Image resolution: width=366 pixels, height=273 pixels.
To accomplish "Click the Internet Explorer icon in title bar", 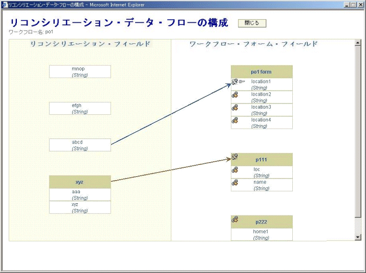I will point(5,5).
